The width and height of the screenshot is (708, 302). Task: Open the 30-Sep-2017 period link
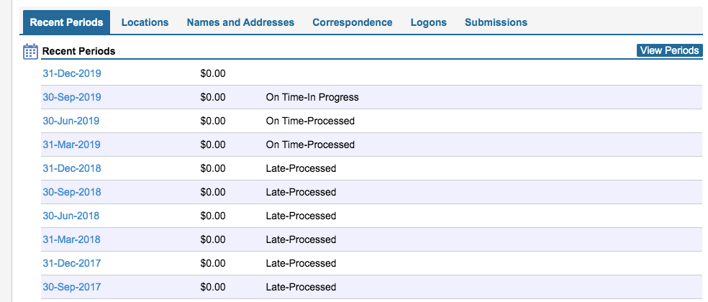(72, 287)
